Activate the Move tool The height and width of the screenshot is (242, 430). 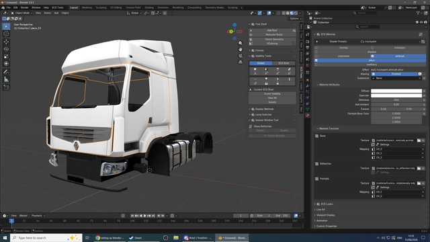tap(6, 42)
